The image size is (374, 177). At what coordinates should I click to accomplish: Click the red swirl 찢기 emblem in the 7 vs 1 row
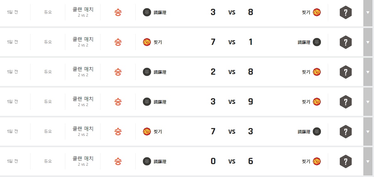pyautogui.click(x=147, y=42)
